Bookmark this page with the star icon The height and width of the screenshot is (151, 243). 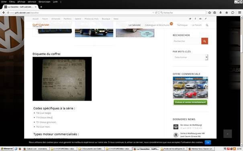pyautogui.click(x=210, y=13)
